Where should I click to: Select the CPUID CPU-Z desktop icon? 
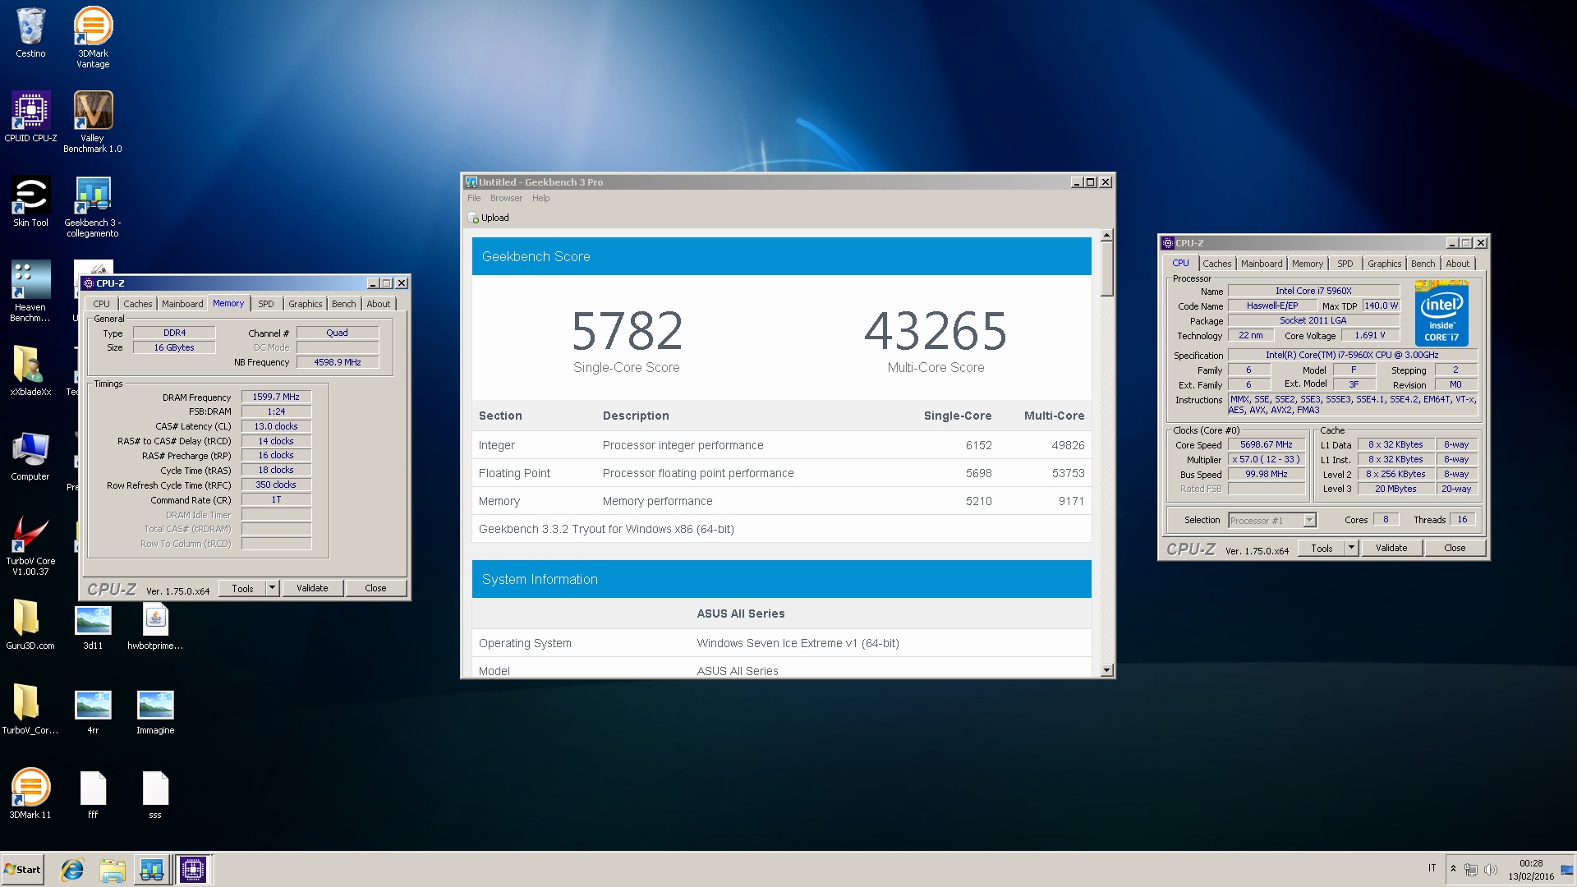tap(30, 117)
